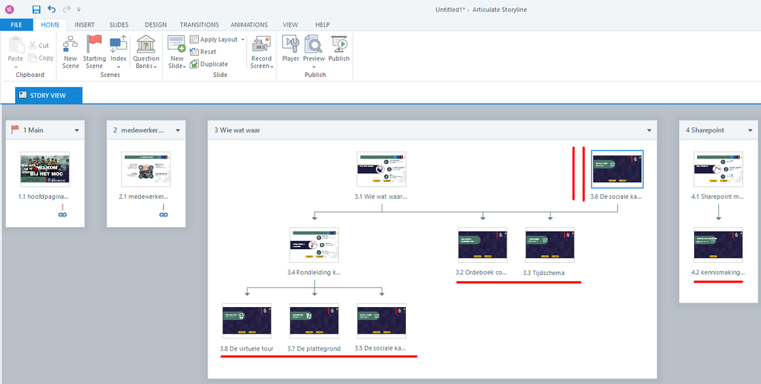Select slide 3.2 Ordeboek thumbnail

point(482,245)
